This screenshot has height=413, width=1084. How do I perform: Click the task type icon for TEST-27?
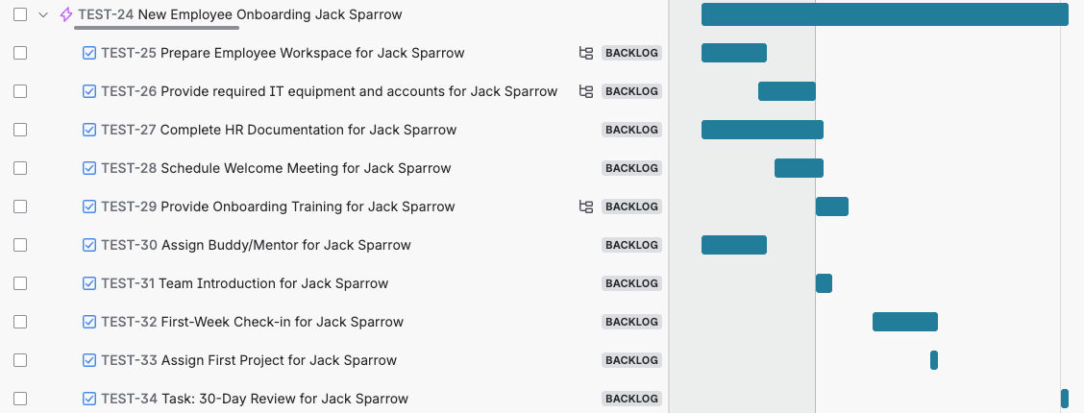(89, 130)
